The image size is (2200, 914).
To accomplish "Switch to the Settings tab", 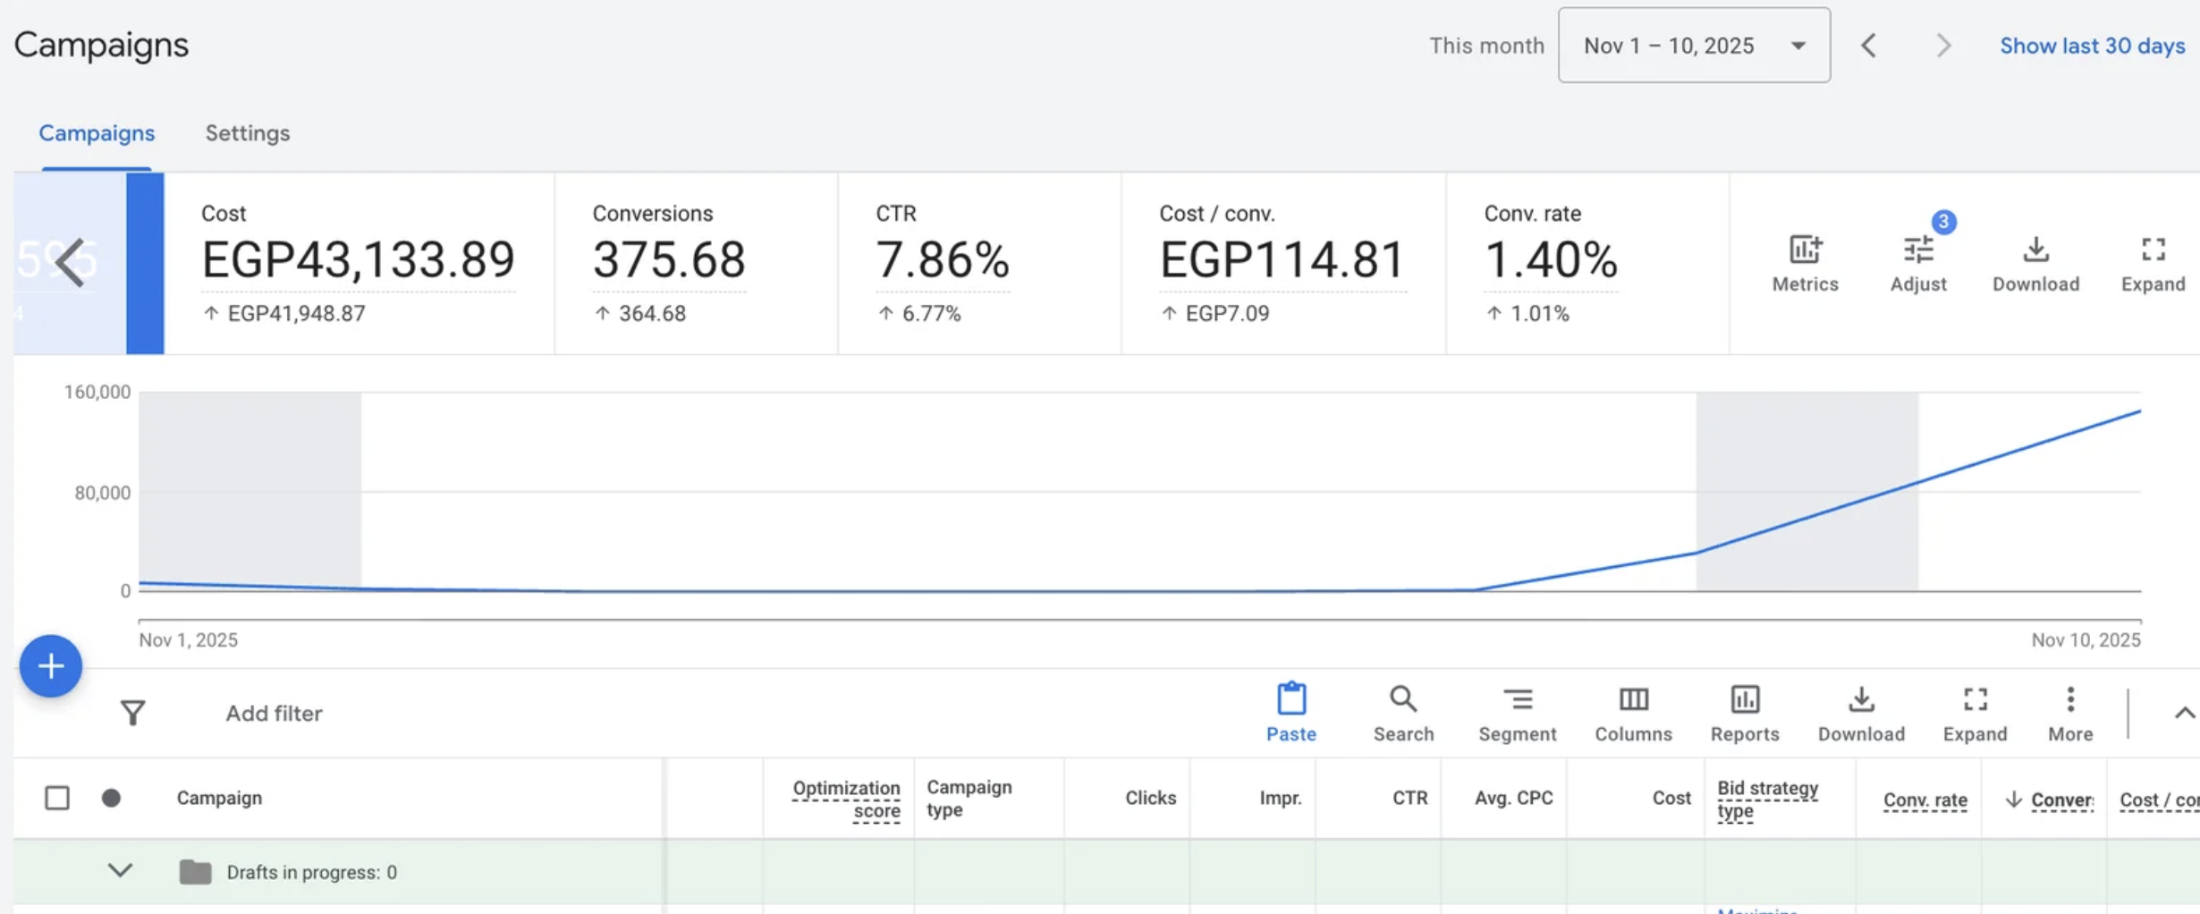I will tap(248, 133).
